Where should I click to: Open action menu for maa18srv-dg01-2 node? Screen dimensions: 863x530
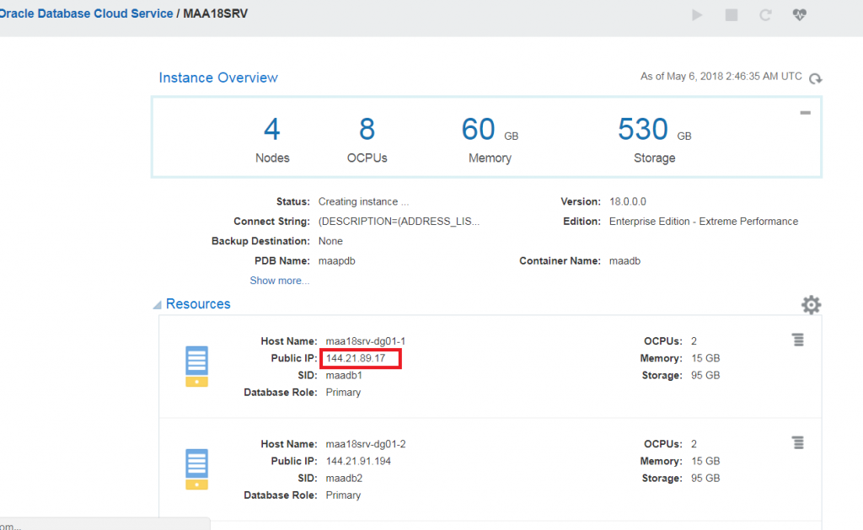pyautogui.click(x=798, y=442)
